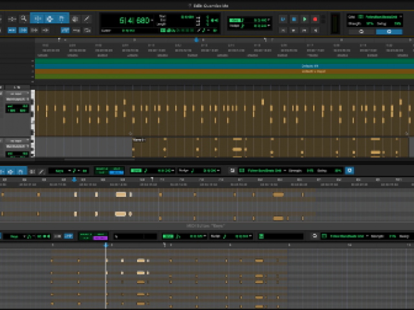This screenshot has width=414, height=310.
Task: Click the main green counter display
Action: [135, 20]
